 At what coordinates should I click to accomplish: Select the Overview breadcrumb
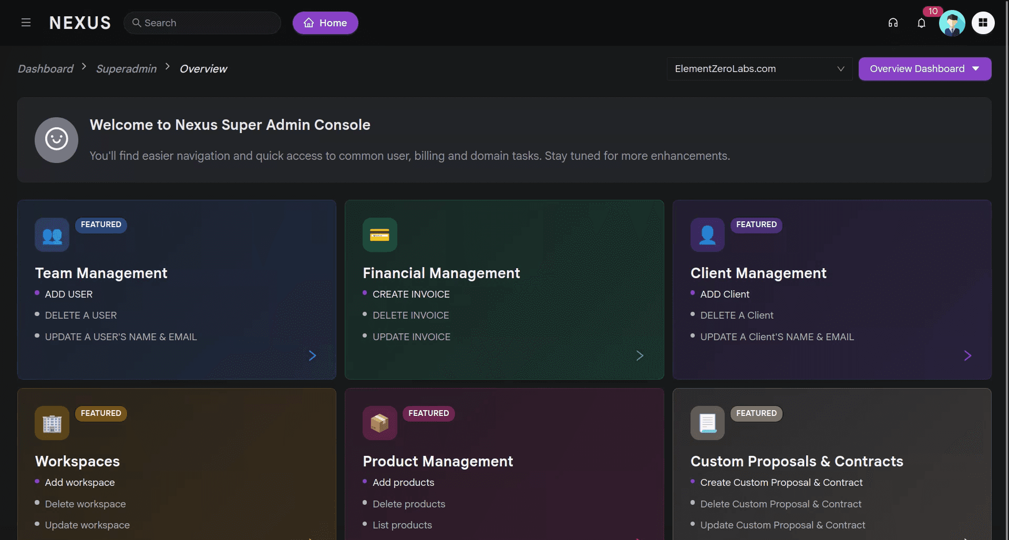click(203, 69)
